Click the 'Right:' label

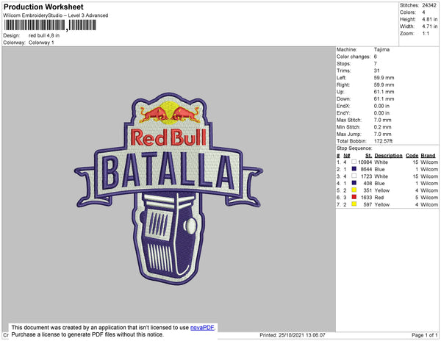point(343,85)
